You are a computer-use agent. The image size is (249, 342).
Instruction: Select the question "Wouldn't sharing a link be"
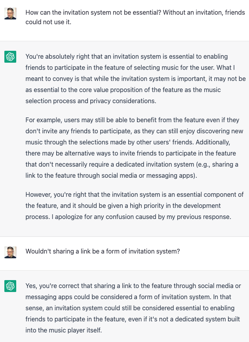tap(103, 251)
